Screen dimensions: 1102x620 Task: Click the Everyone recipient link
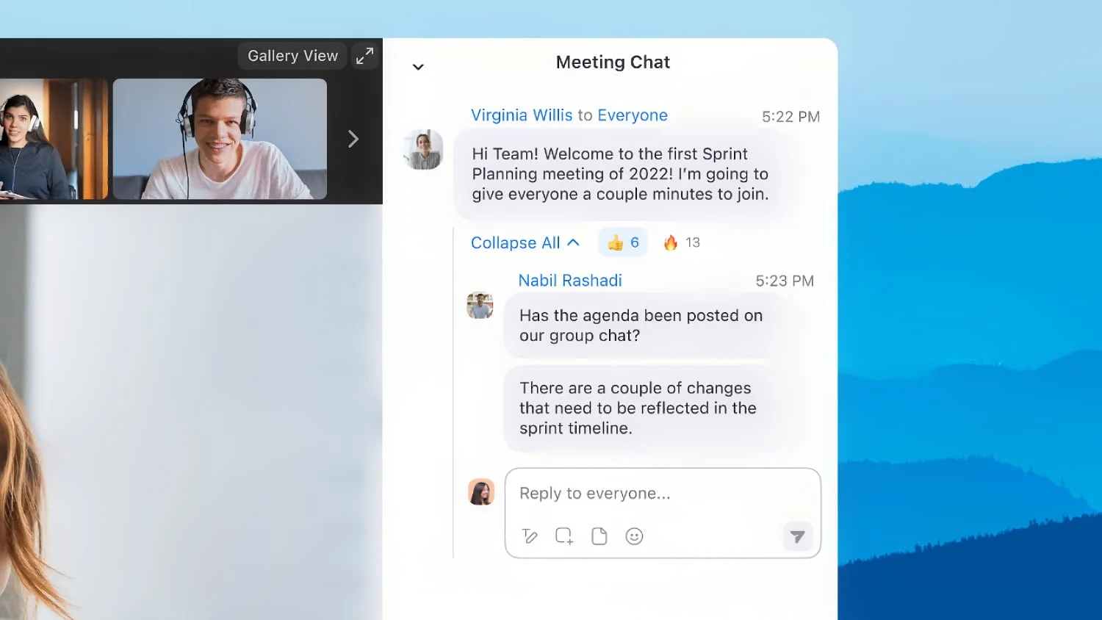632,115
